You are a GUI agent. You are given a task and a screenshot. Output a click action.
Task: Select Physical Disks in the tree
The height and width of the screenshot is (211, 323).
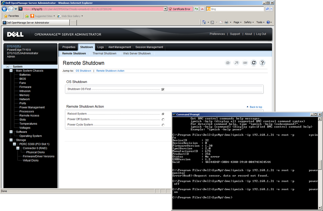click(x=35, y=152)
